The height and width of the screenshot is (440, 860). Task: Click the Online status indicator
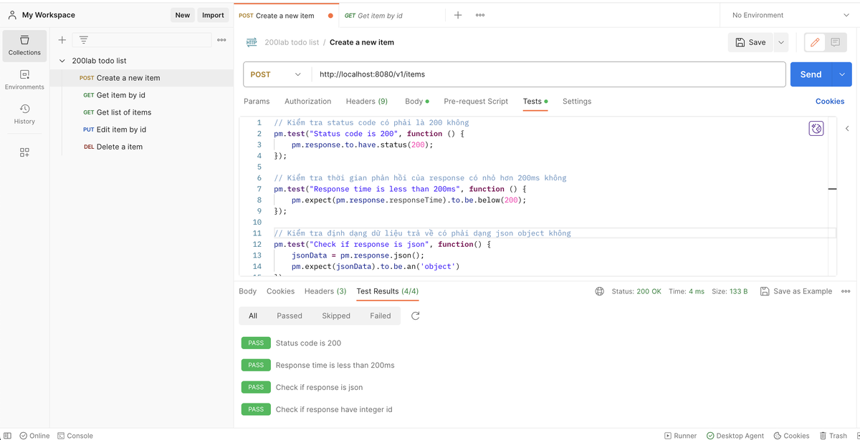tap(34, 435)
